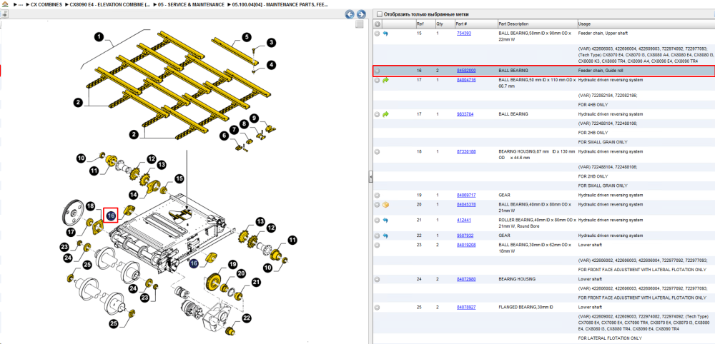Select callout 4 in the diagram

[271, 65]
